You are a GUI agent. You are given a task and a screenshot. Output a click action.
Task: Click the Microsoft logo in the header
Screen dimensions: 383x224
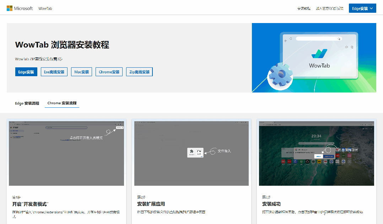click(20, 8)
